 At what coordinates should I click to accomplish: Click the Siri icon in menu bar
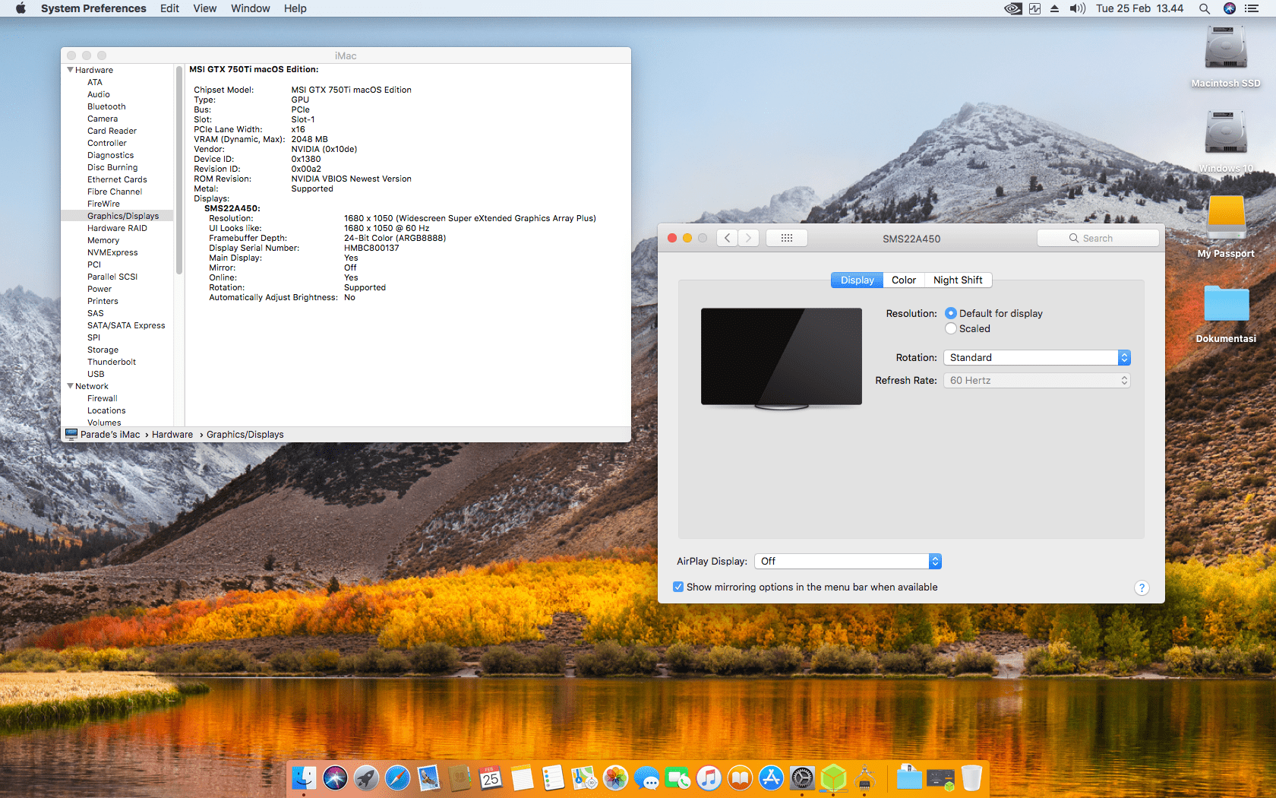tap(1230, 8)
